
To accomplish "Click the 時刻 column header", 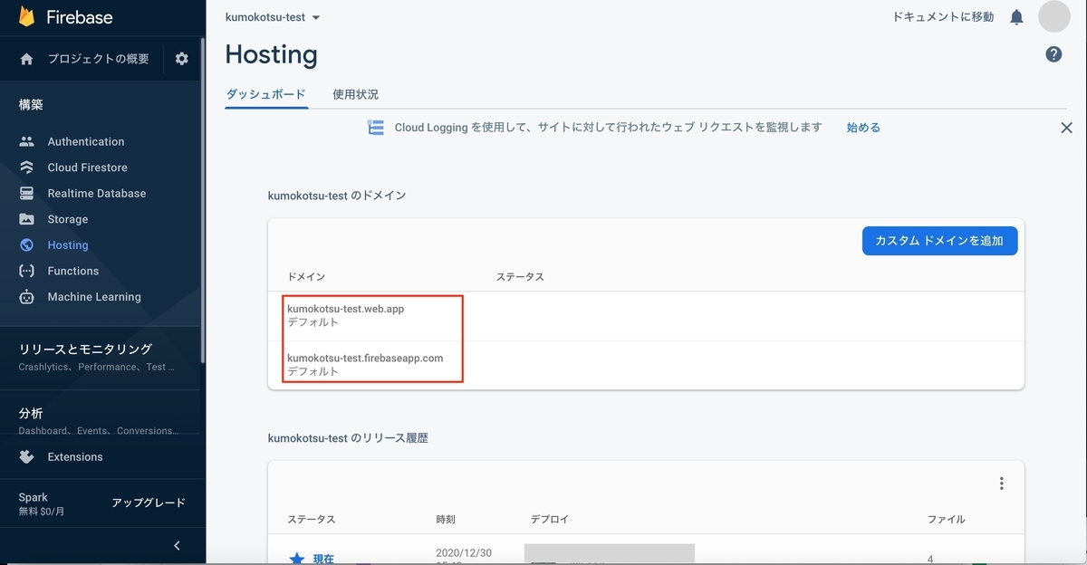I will coord(446,520).
